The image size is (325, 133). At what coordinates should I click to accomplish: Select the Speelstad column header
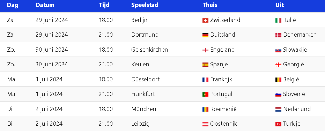pyautogui.click(x=145, y=5)
